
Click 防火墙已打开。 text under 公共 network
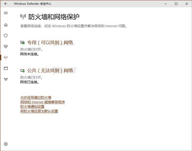click(31, 77)
